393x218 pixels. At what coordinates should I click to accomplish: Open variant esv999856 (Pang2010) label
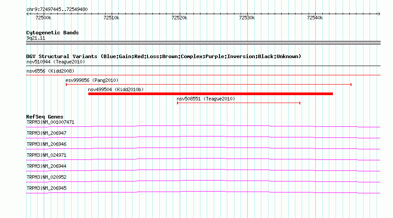[92, 80]
